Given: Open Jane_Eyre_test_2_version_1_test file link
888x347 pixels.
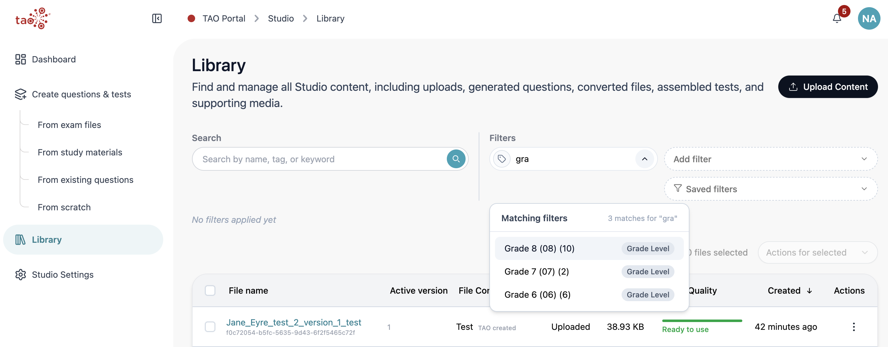Looking at the screenshot, I should (293, 322).
